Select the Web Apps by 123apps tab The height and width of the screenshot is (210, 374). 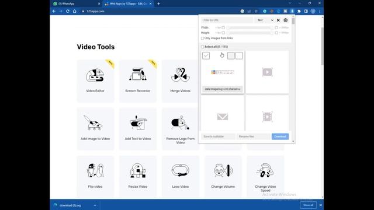point(128,3)
